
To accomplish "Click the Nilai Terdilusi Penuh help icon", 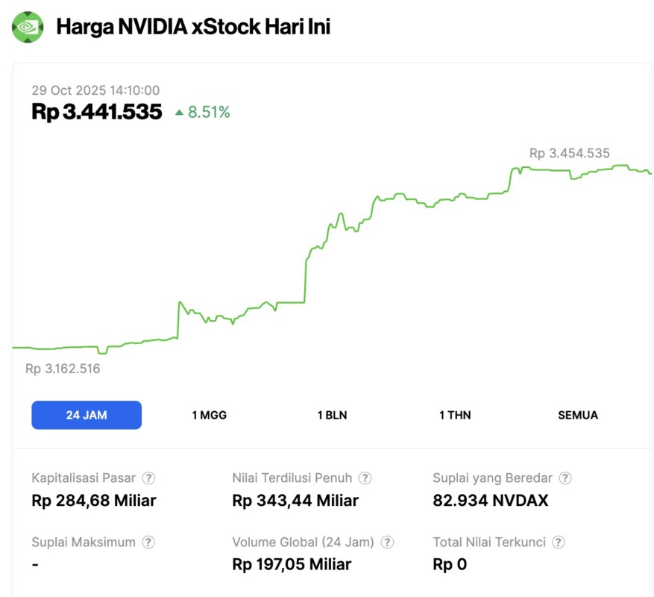I will (x=365, y=478).
